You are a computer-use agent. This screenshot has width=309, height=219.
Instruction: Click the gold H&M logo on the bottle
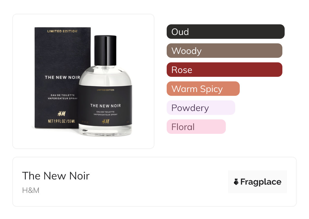(x=106, y=121)
